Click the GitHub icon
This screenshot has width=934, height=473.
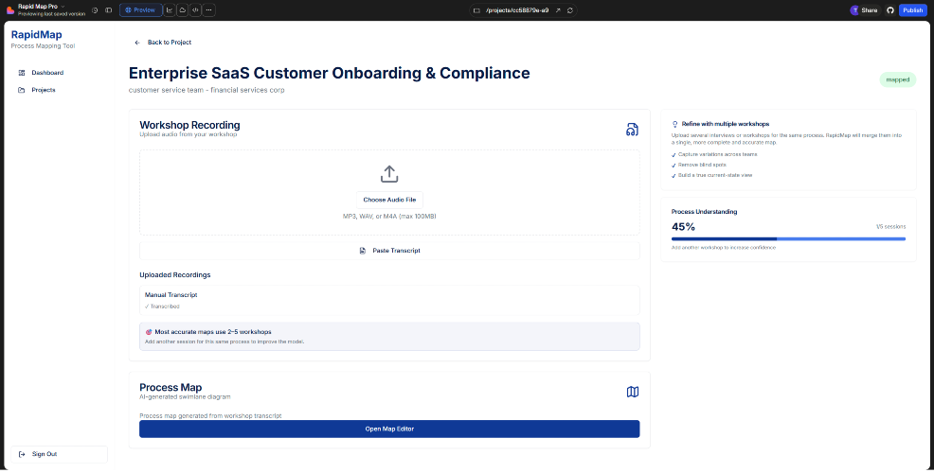coord(889,10)
